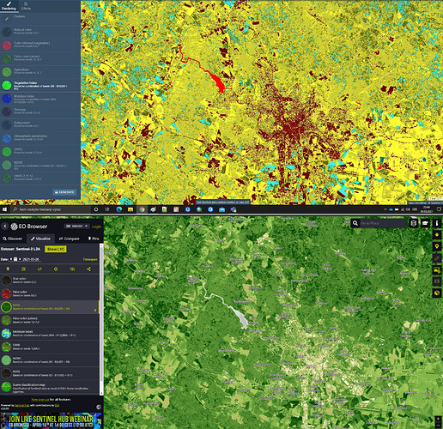The height and width of the screenshot is (429, 443).
Task: Open the layer effects icon in toolbar
Action: pyautogui.click(x=24, y=269)
